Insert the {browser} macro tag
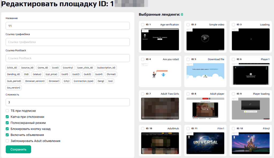 click(x=54, y=81)
